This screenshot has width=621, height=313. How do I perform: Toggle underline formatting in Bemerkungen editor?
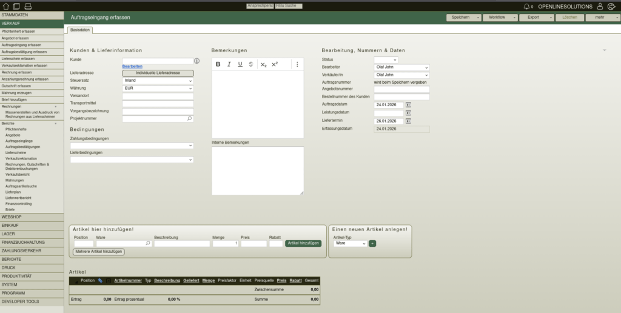(240, 64)
